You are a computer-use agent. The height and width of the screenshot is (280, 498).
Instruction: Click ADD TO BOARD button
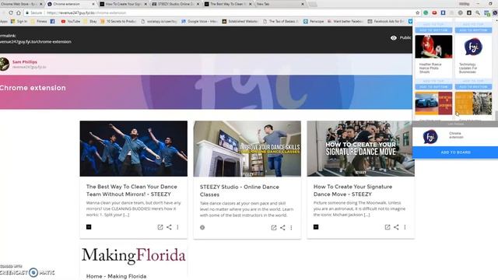point(455,152)
